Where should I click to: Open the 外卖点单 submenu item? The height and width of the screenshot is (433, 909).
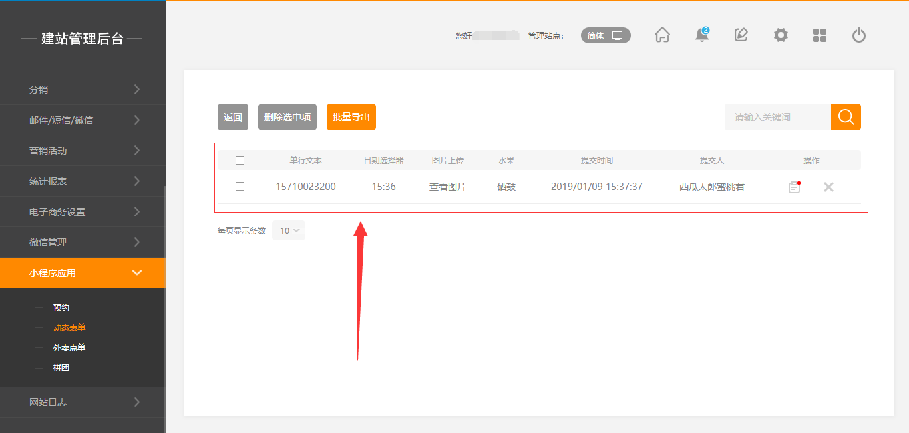[x=69, y=347]
